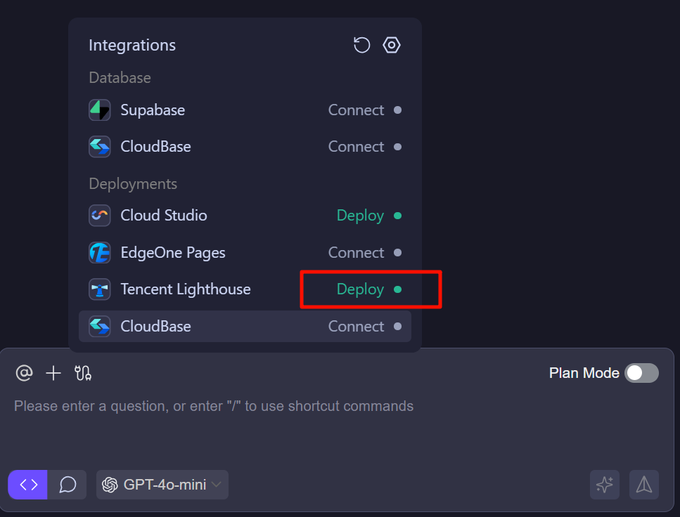Deploy to Cloud Studio
The image size is (680, 517).
[360, 216]
